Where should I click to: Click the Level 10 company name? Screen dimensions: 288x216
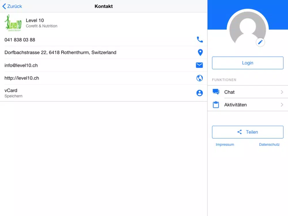pyautogui.click(x=35, y=20)
